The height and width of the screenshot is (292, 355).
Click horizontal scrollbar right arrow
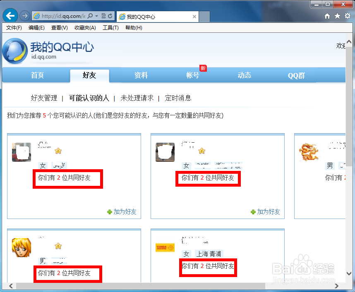(x=337, y=286)
